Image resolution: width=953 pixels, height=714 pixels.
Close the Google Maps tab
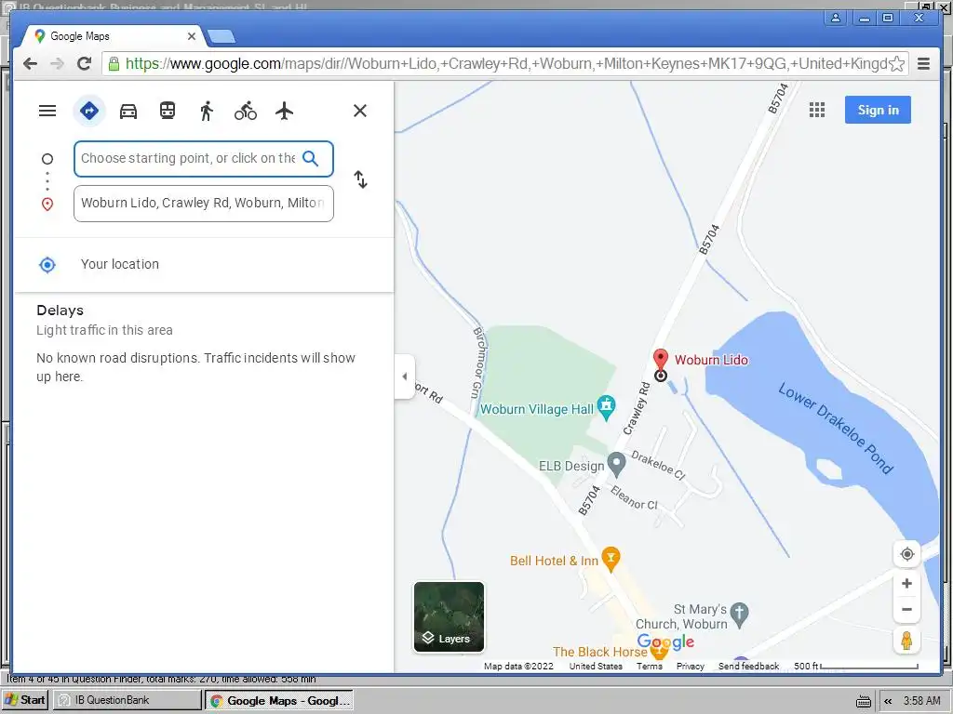click(192, 36)
